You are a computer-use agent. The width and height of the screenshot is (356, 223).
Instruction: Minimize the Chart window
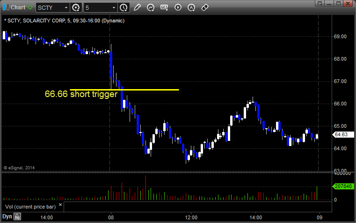point(329,3)
